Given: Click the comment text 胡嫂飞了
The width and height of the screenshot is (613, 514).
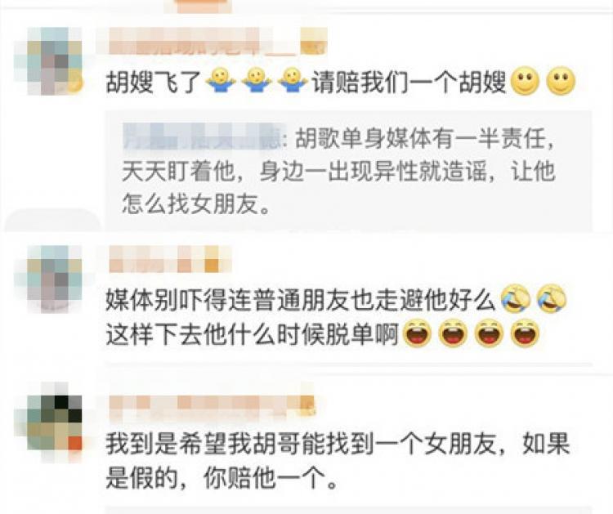Looking at the screenshot, I should (x=154, y=82).
